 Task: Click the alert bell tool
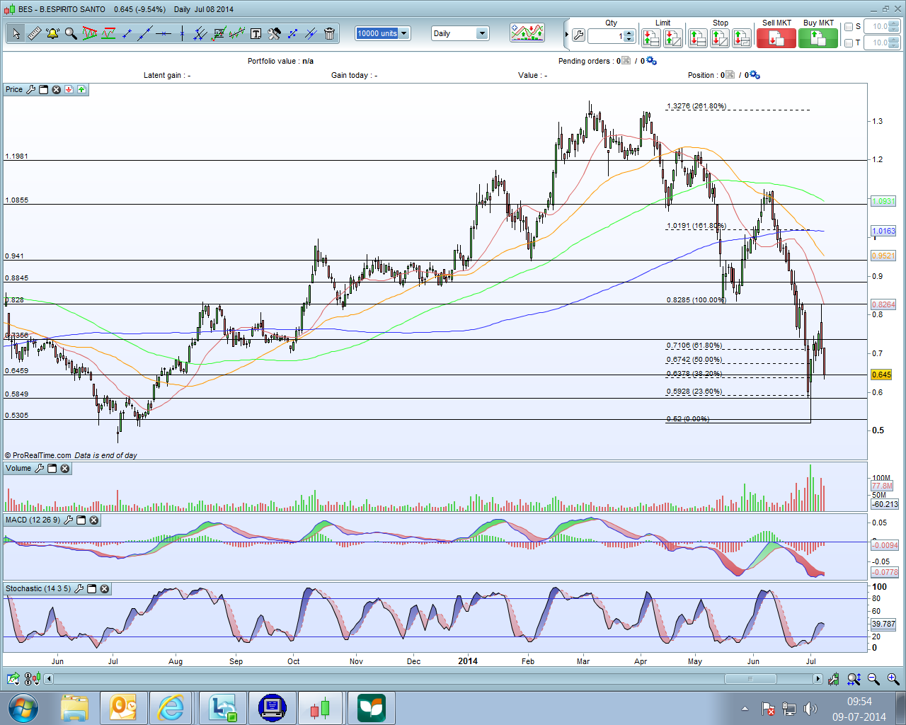point(52,33)
